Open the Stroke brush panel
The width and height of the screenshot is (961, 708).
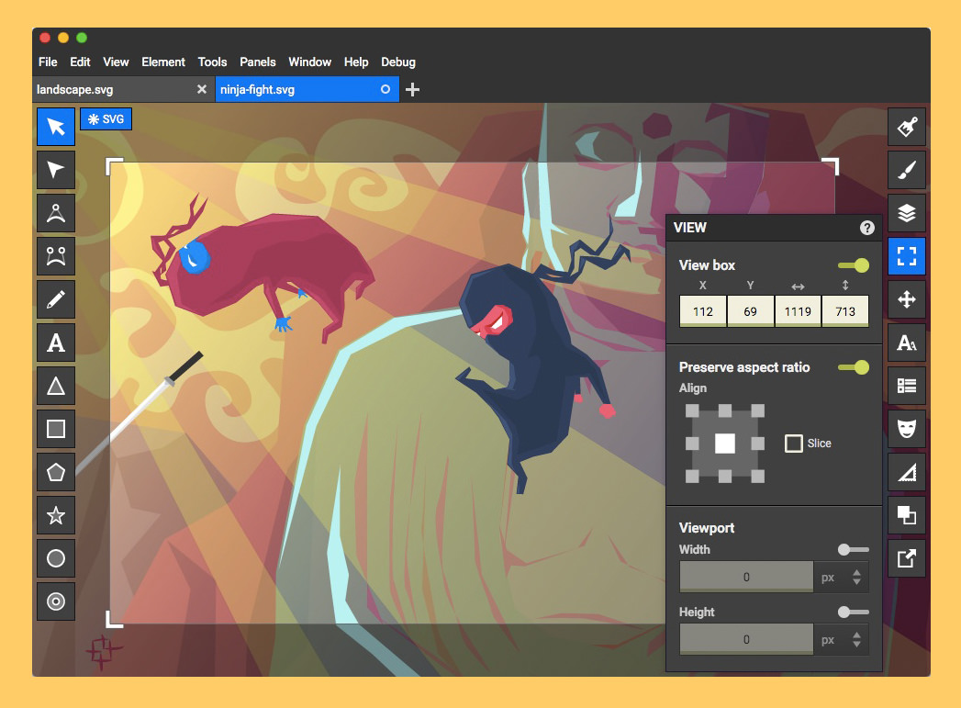click(907, 170)
